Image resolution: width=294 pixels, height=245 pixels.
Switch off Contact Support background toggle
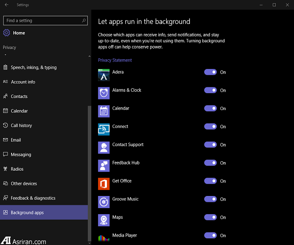click(210, 145)
